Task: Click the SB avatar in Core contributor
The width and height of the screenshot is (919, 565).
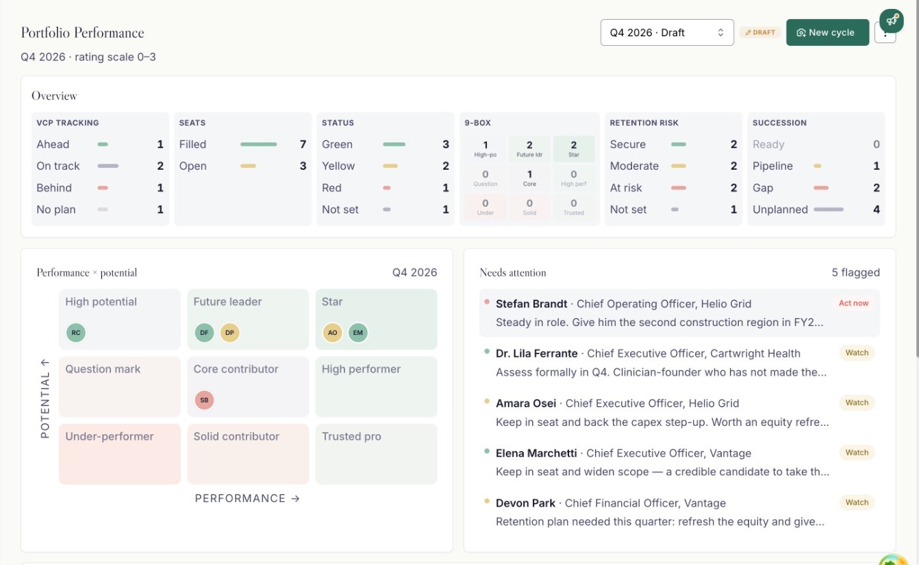Action: tap(204, 400)
